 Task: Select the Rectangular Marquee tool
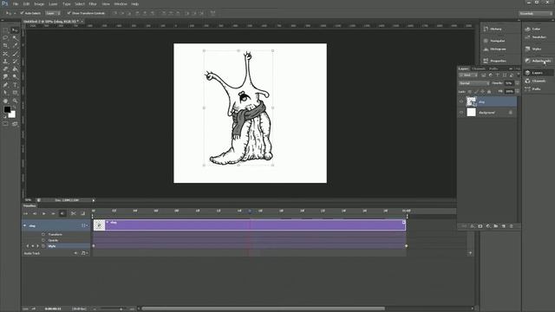coord(5,30)
